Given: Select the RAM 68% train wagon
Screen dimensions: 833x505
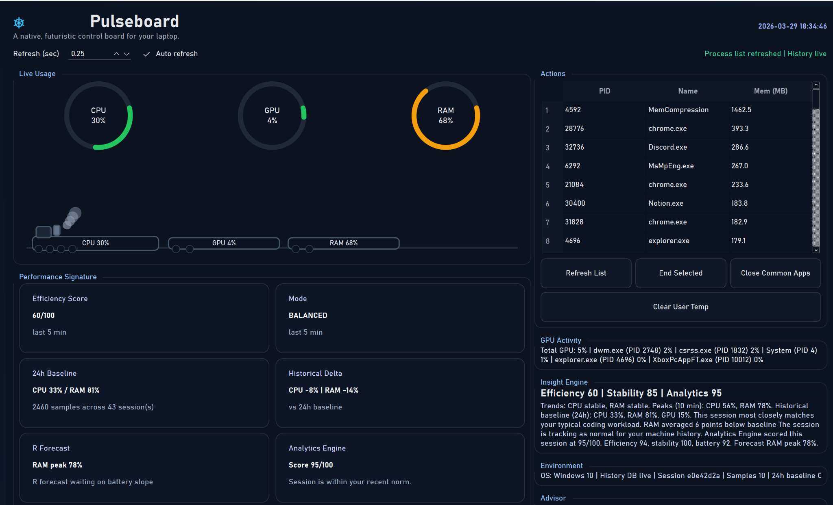Looking at the screenshot, I should [343, 243].
